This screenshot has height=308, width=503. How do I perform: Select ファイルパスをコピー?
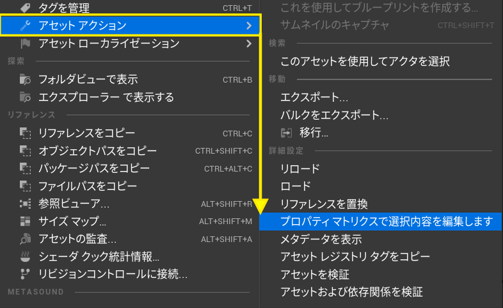(130, 186)
